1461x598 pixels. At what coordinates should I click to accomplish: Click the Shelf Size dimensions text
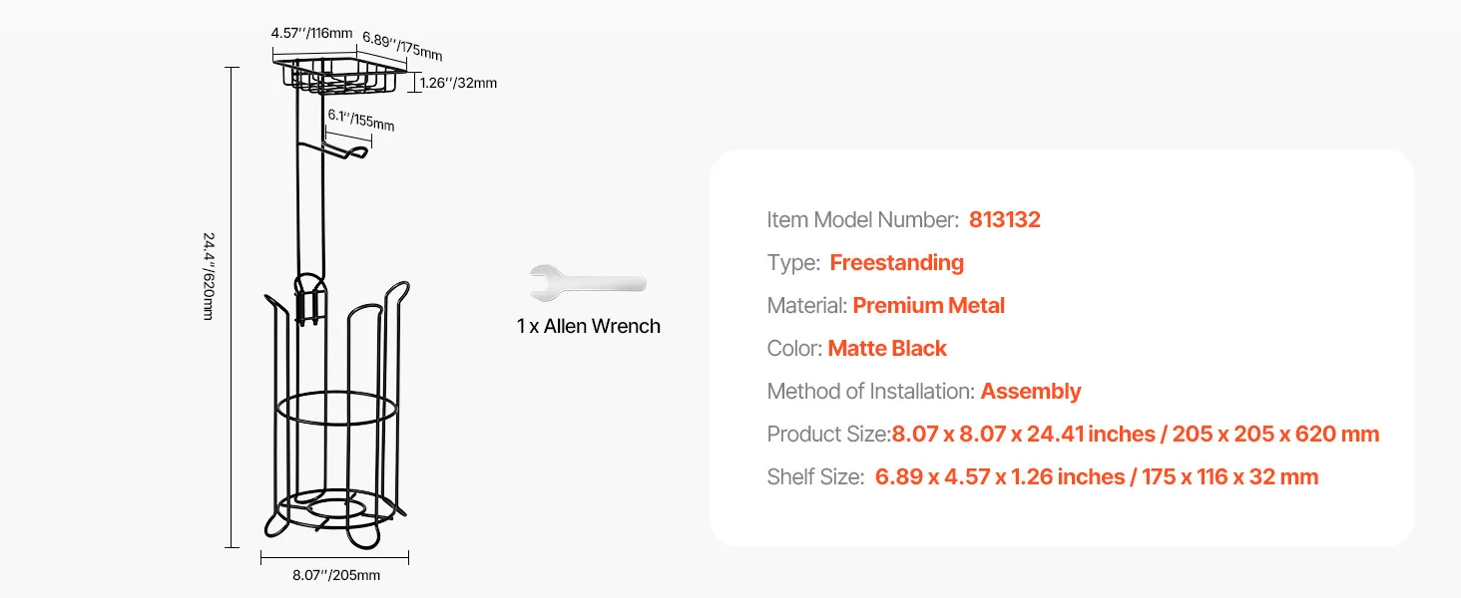1097,477
